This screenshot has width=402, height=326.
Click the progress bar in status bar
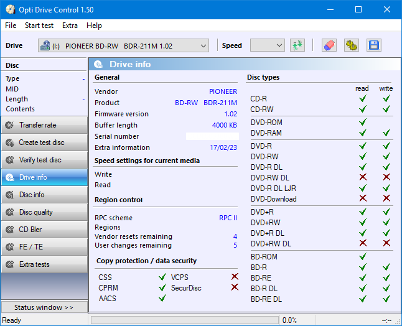(x=185, y=320)
